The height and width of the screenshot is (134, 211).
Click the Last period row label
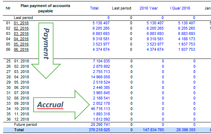[23, 18]
